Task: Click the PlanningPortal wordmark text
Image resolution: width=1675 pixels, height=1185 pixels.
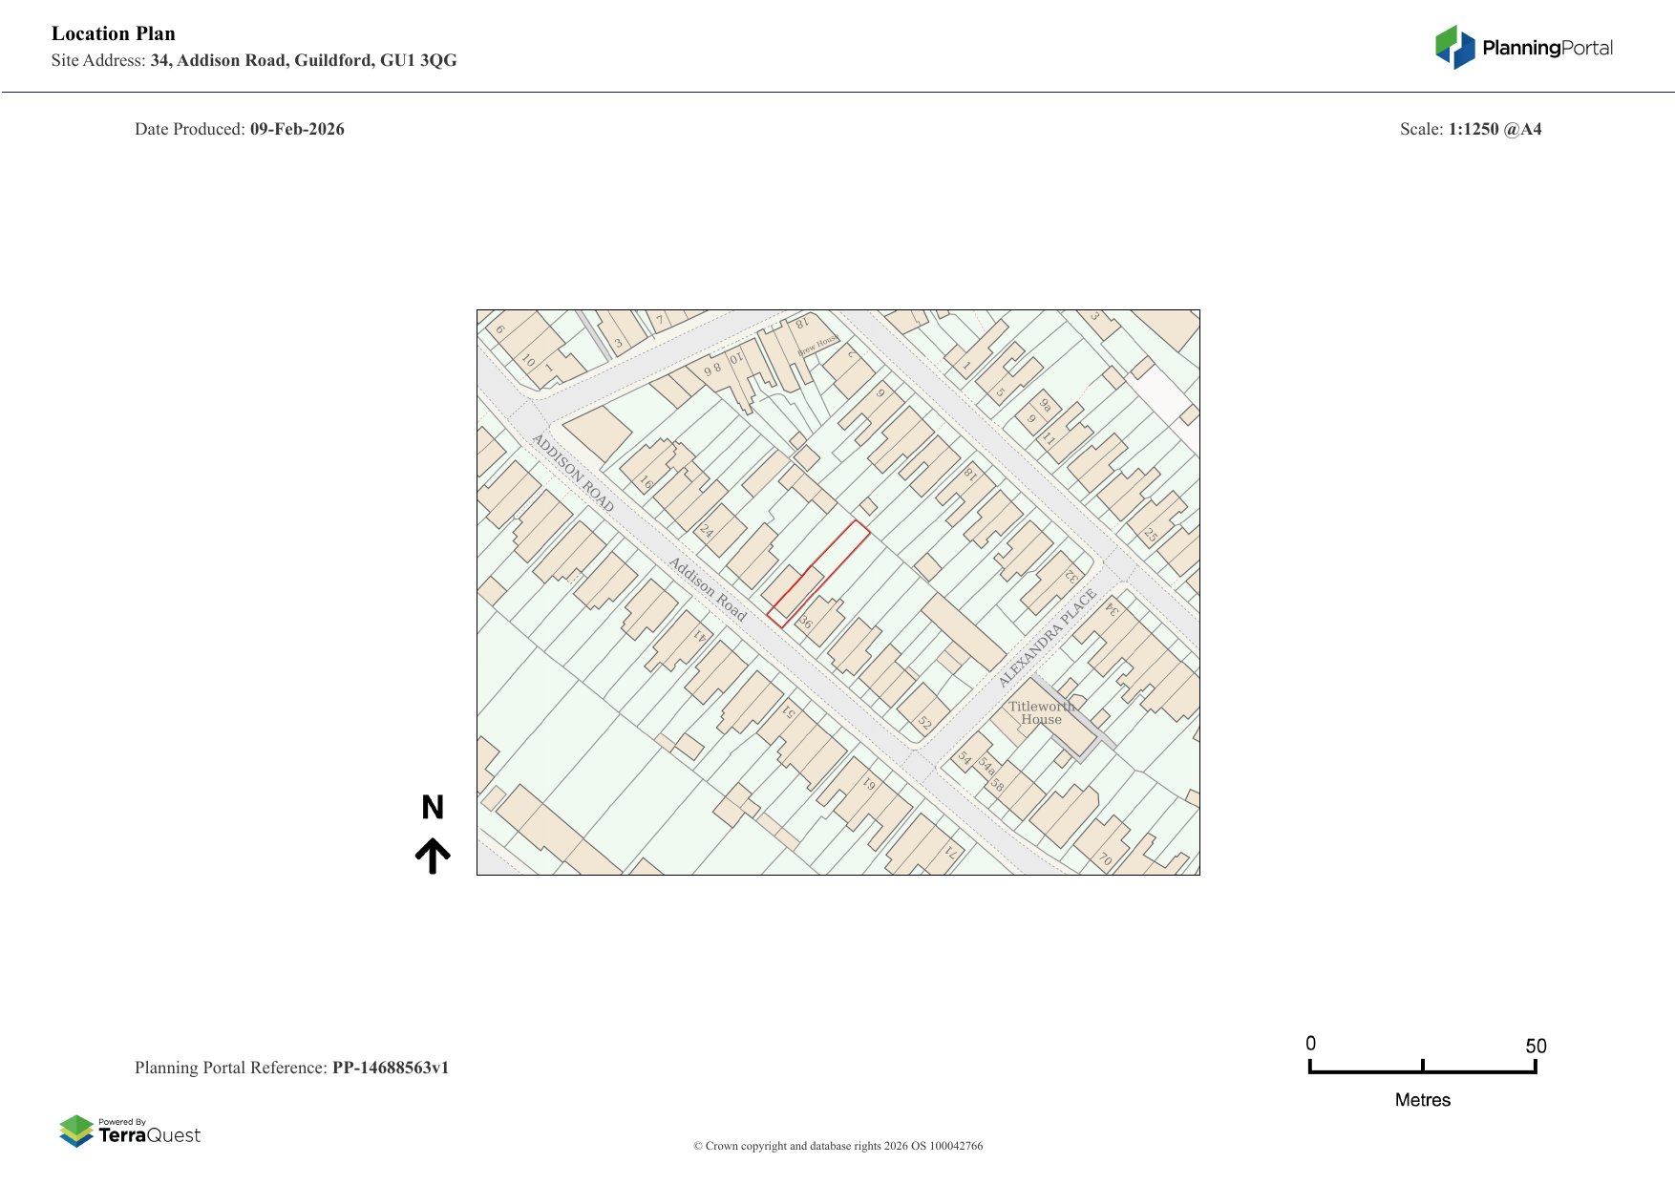Action: [x=1547, y=48]
